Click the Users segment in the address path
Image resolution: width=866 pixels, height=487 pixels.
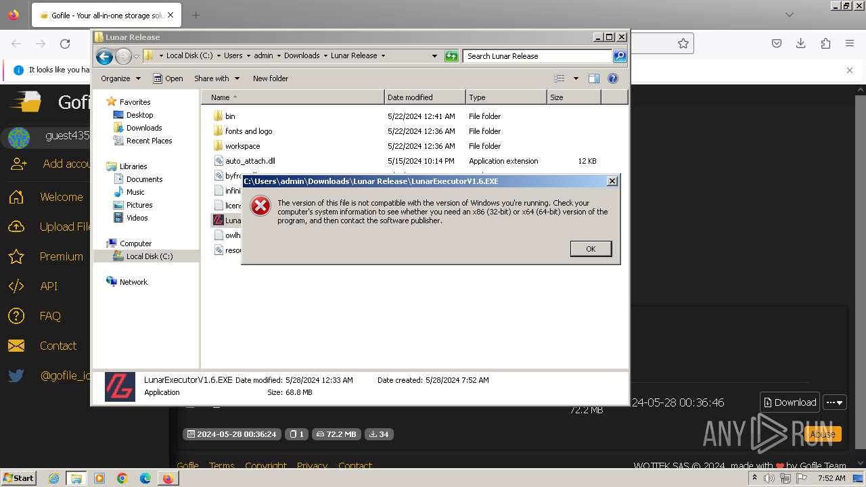233,56
